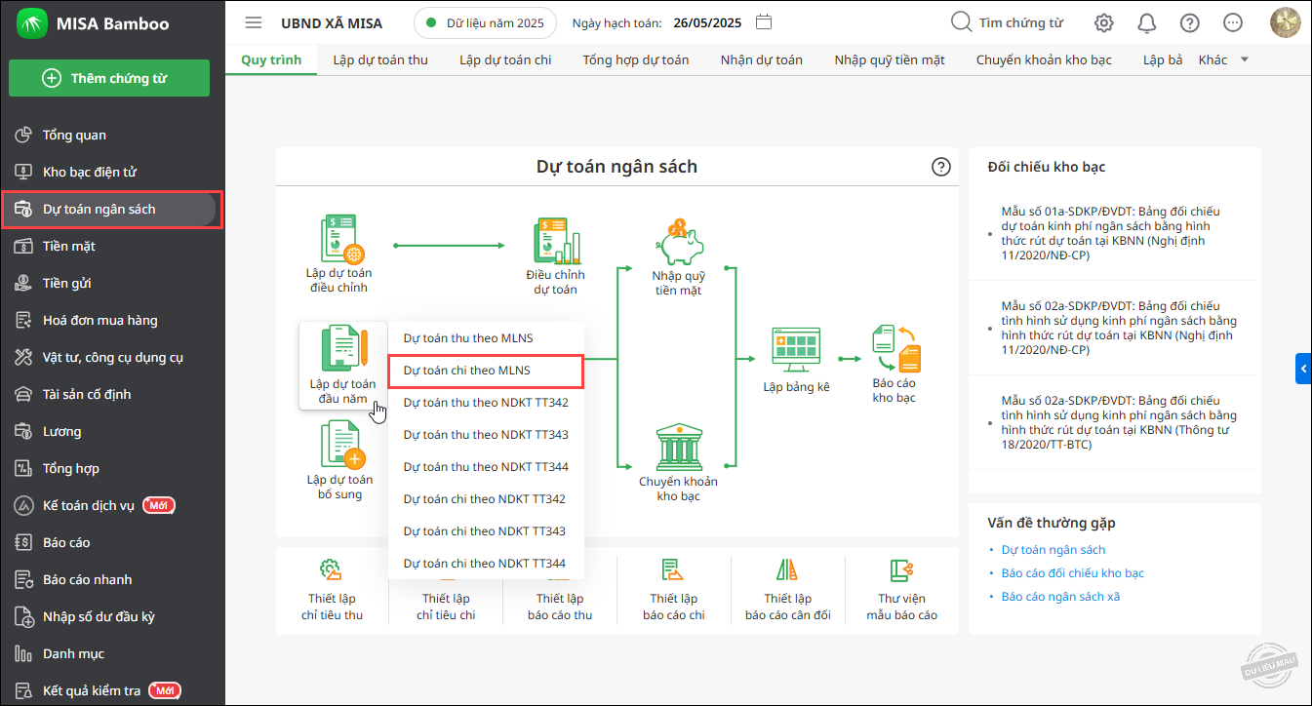Open Điều chỉnh dự toán workflow icon
This screenshot has width=1312, height=706.
point(557,241)
